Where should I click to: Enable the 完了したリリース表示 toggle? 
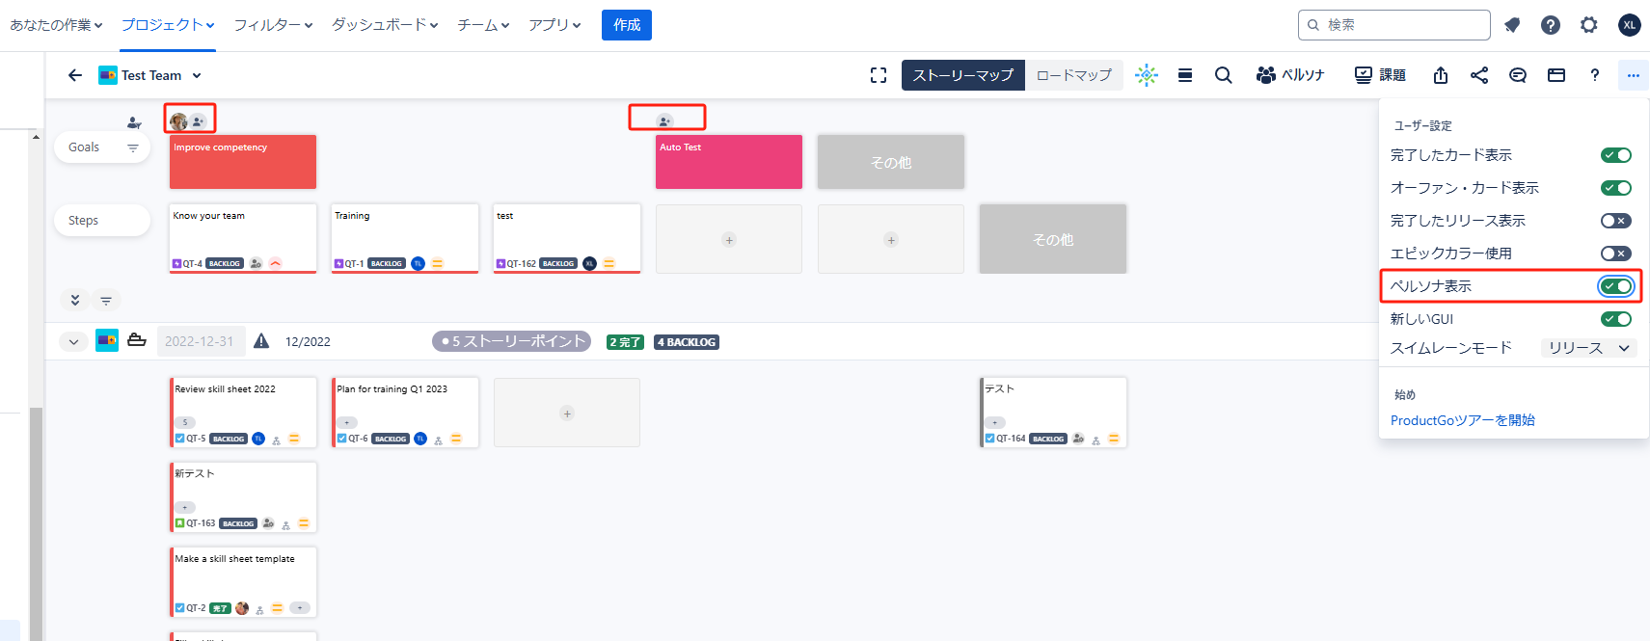pyautogui.click(x=1615, y=221)
